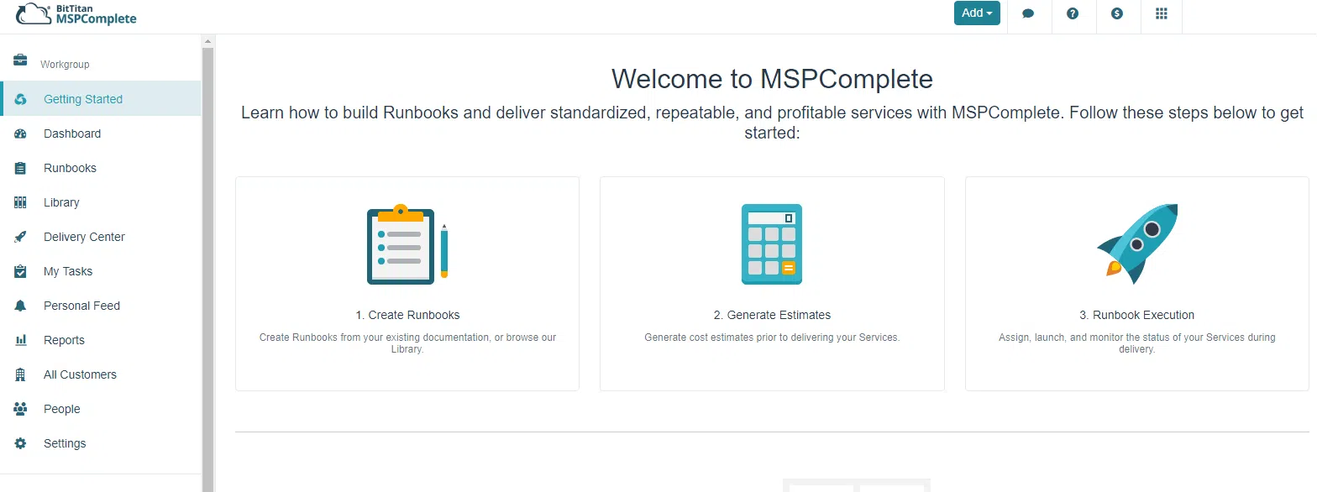This screenshot has width=1317, height=492.
Task: Open Dashboard from the sidebar
Action: pyautogui.click(x=72, y=133)
